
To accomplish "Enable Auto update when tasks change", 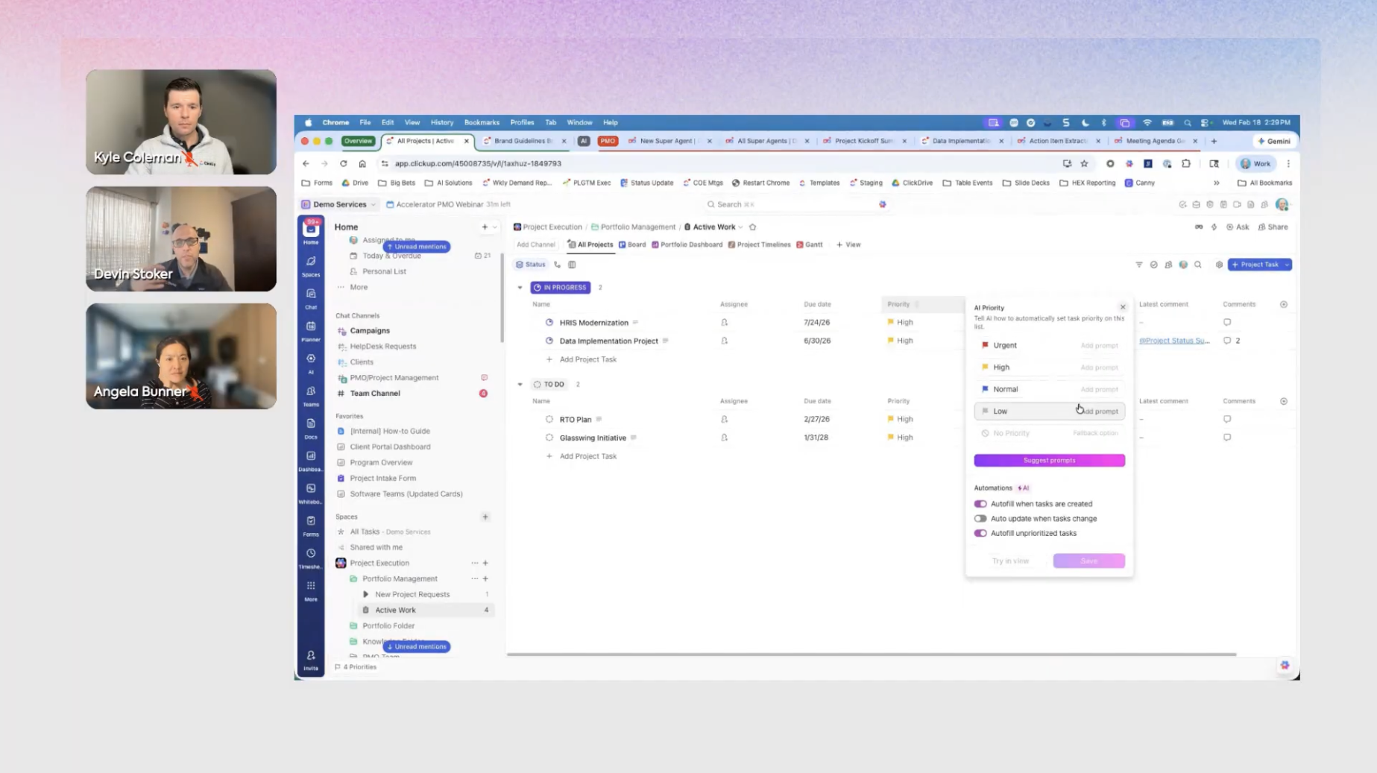I will coord(980,519).
